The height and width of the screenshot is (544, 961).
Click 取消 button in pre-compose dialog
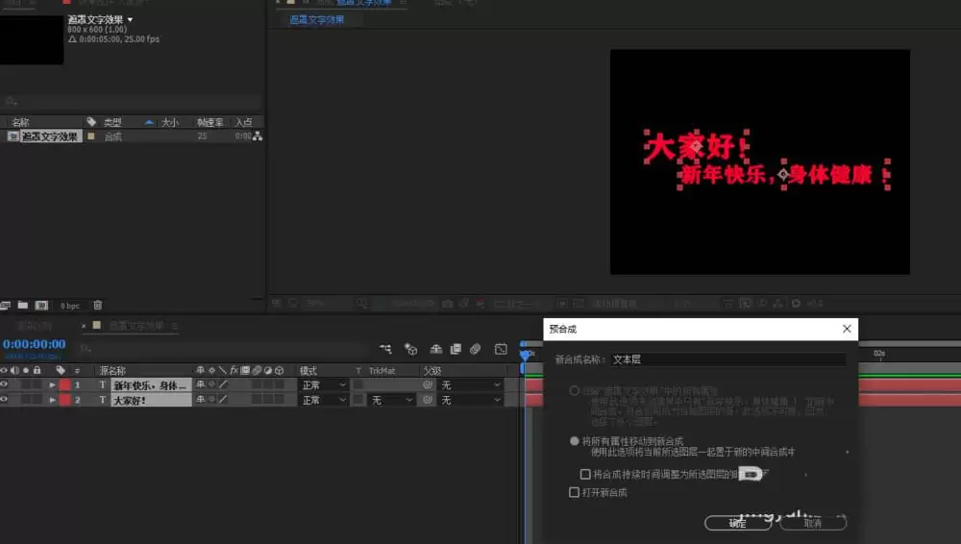813,523
